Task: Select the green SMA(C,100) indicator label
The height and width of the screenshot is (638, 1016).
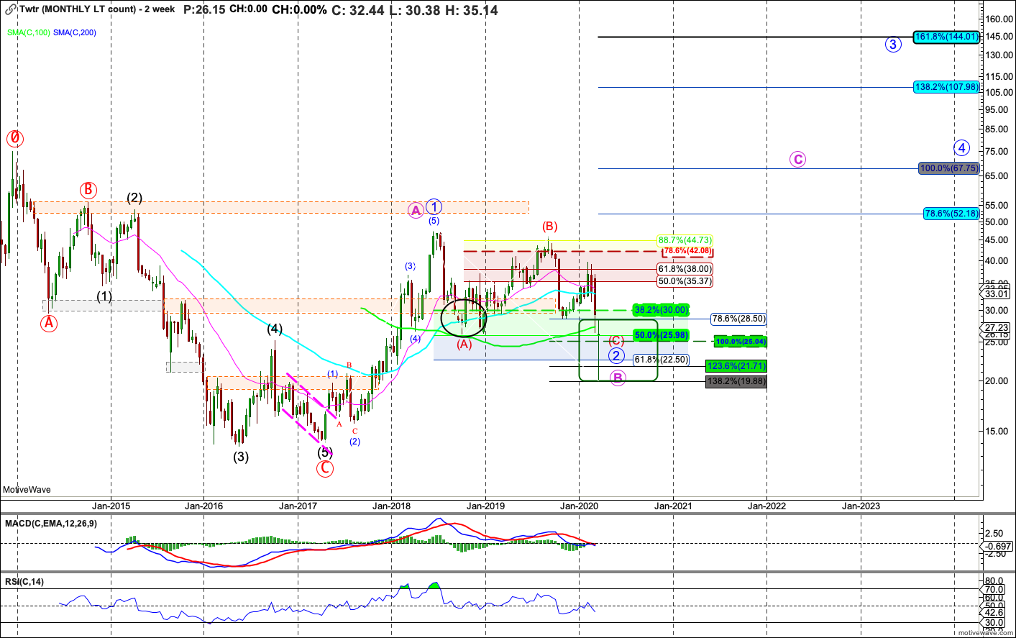Action: pyautogui.click(x=29, y=32)
